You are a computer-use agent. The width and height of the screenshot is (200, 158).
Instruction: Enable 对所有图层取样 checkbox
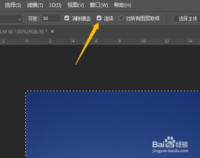pos(121,18)
